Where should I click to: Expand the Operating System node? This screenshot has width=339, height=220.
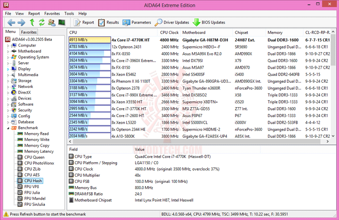pos(8,57)
